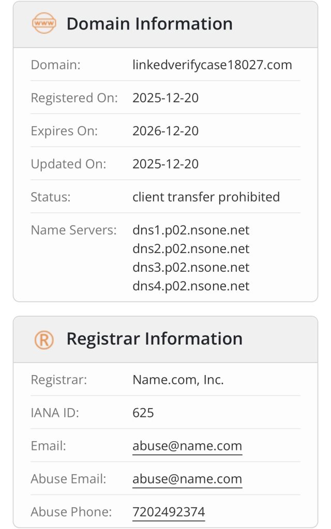Click the dns4.p02.nsone.net name server
This screenshot has width=331, height=529.
tap(191, 286)
